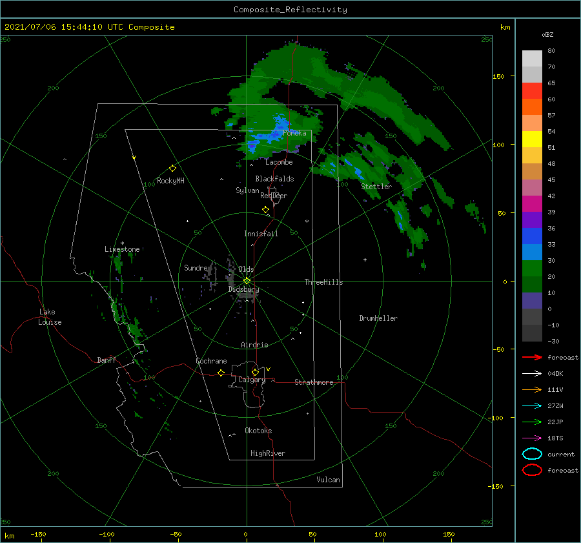Click the Airdrie town label

[x=254, y=345]
